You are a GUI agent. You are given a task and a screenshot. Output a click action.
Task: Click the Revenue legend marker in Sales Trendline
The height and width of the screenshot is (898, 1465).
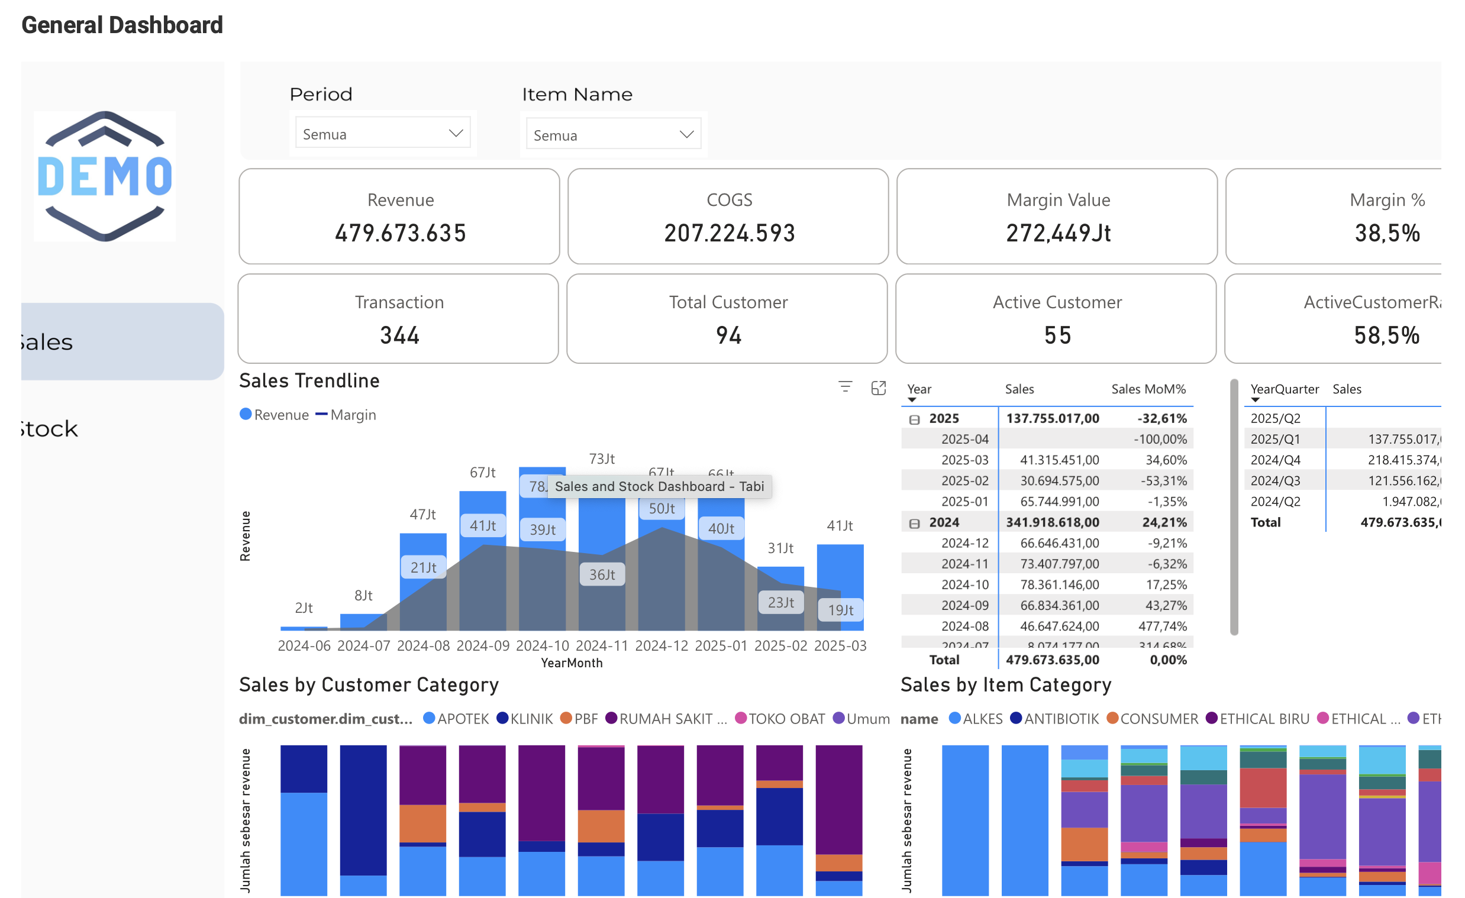tap(246, 414)
